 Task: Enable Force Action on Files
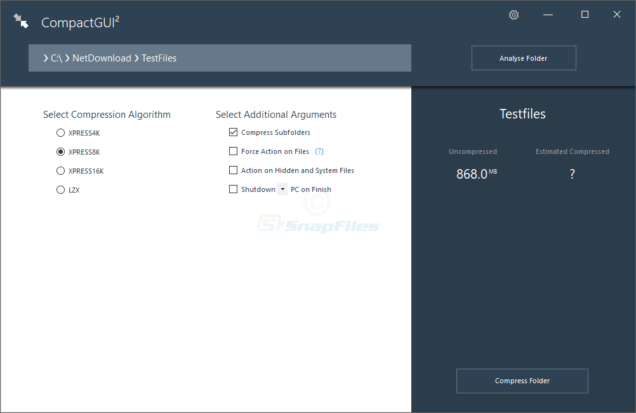[x=233, y=151]
